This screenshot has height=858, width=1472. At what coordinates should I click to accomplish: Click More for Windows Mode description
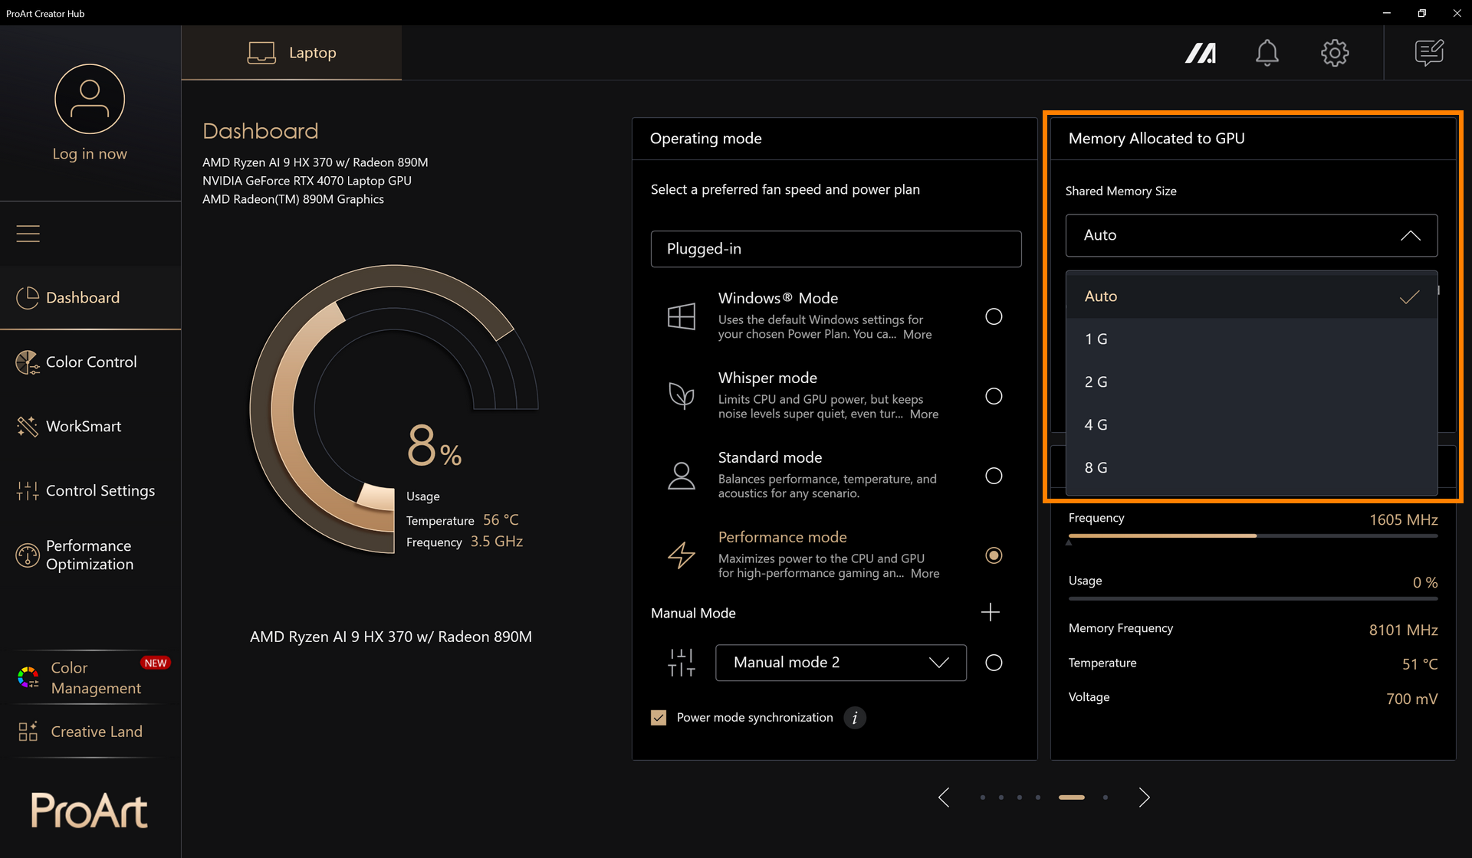[x=917, y=335]
